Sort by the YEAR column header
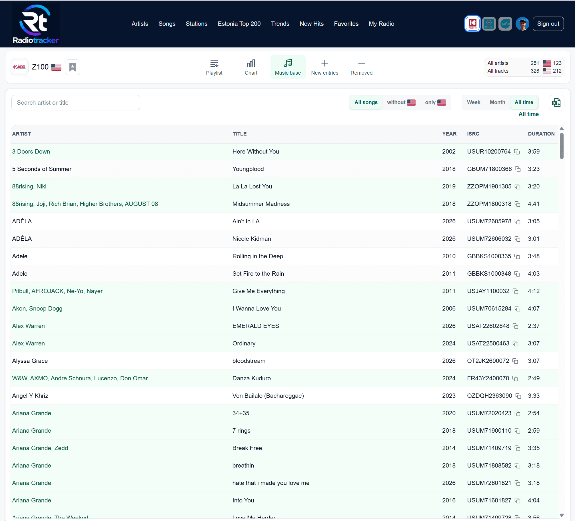Screen dimensions: 575x521 coord(449,134)
